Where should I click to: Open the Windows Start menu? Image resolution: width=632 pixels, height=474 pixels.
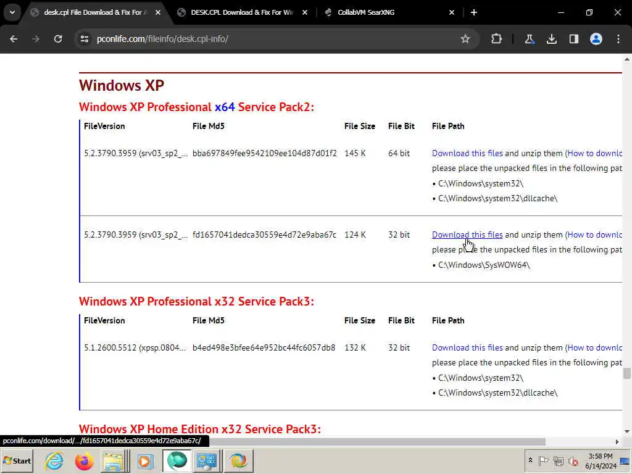pyautogui.click(x=17, y=460)
